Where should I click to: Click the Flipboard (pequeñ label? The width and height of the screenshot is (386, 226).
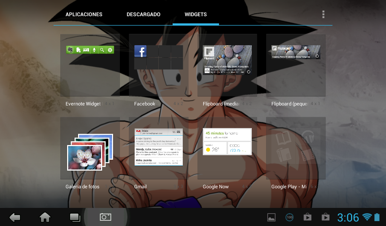289,104
